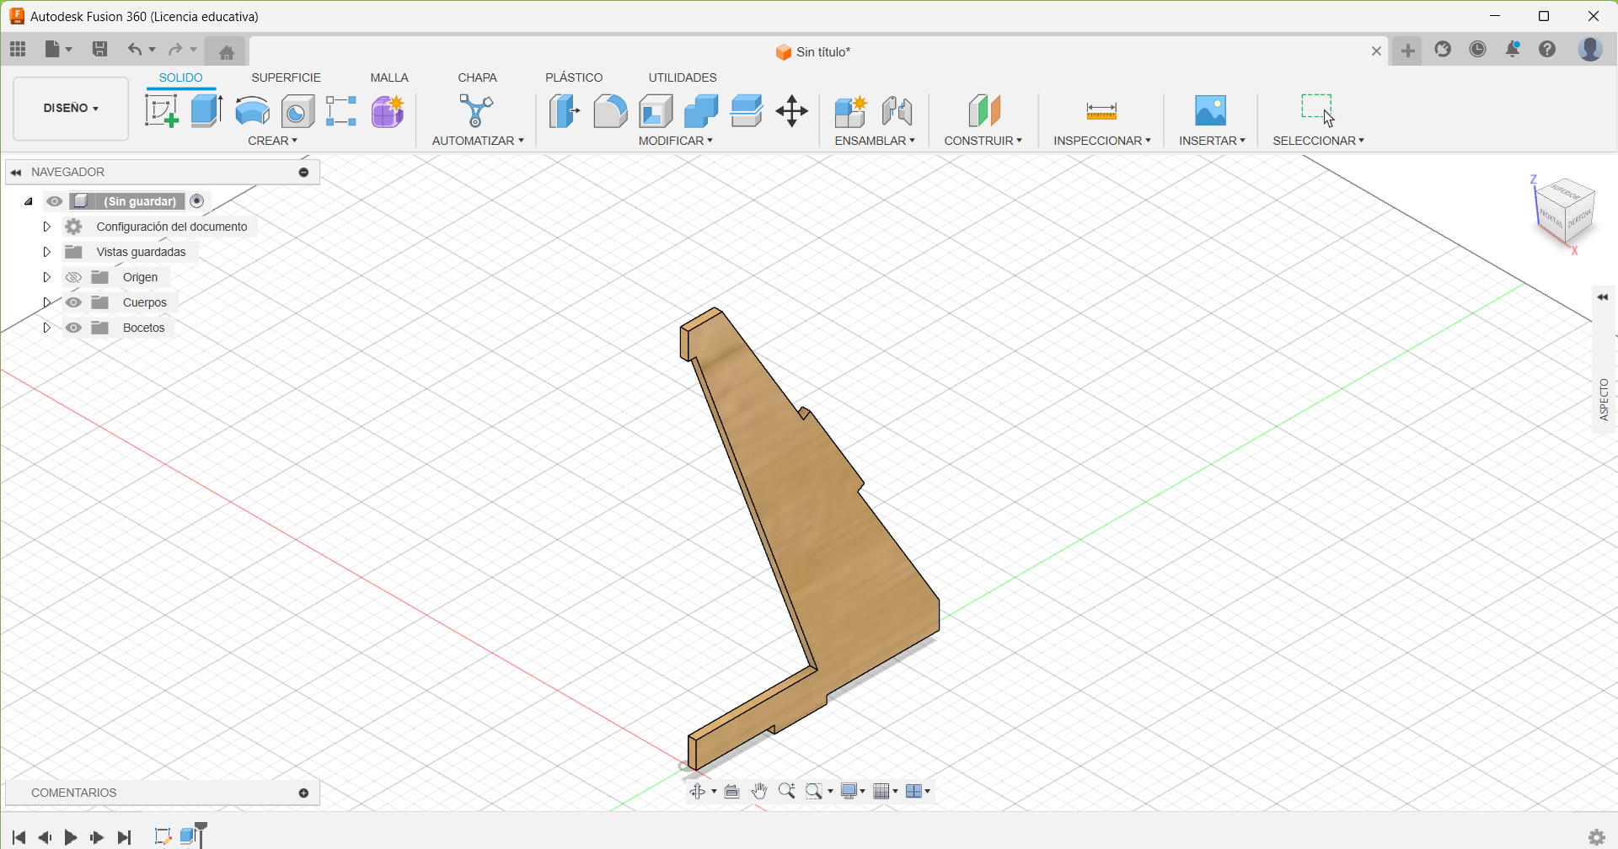
Task: Switch to the PLÁSTICO tab
Action: tap(574, 77)
